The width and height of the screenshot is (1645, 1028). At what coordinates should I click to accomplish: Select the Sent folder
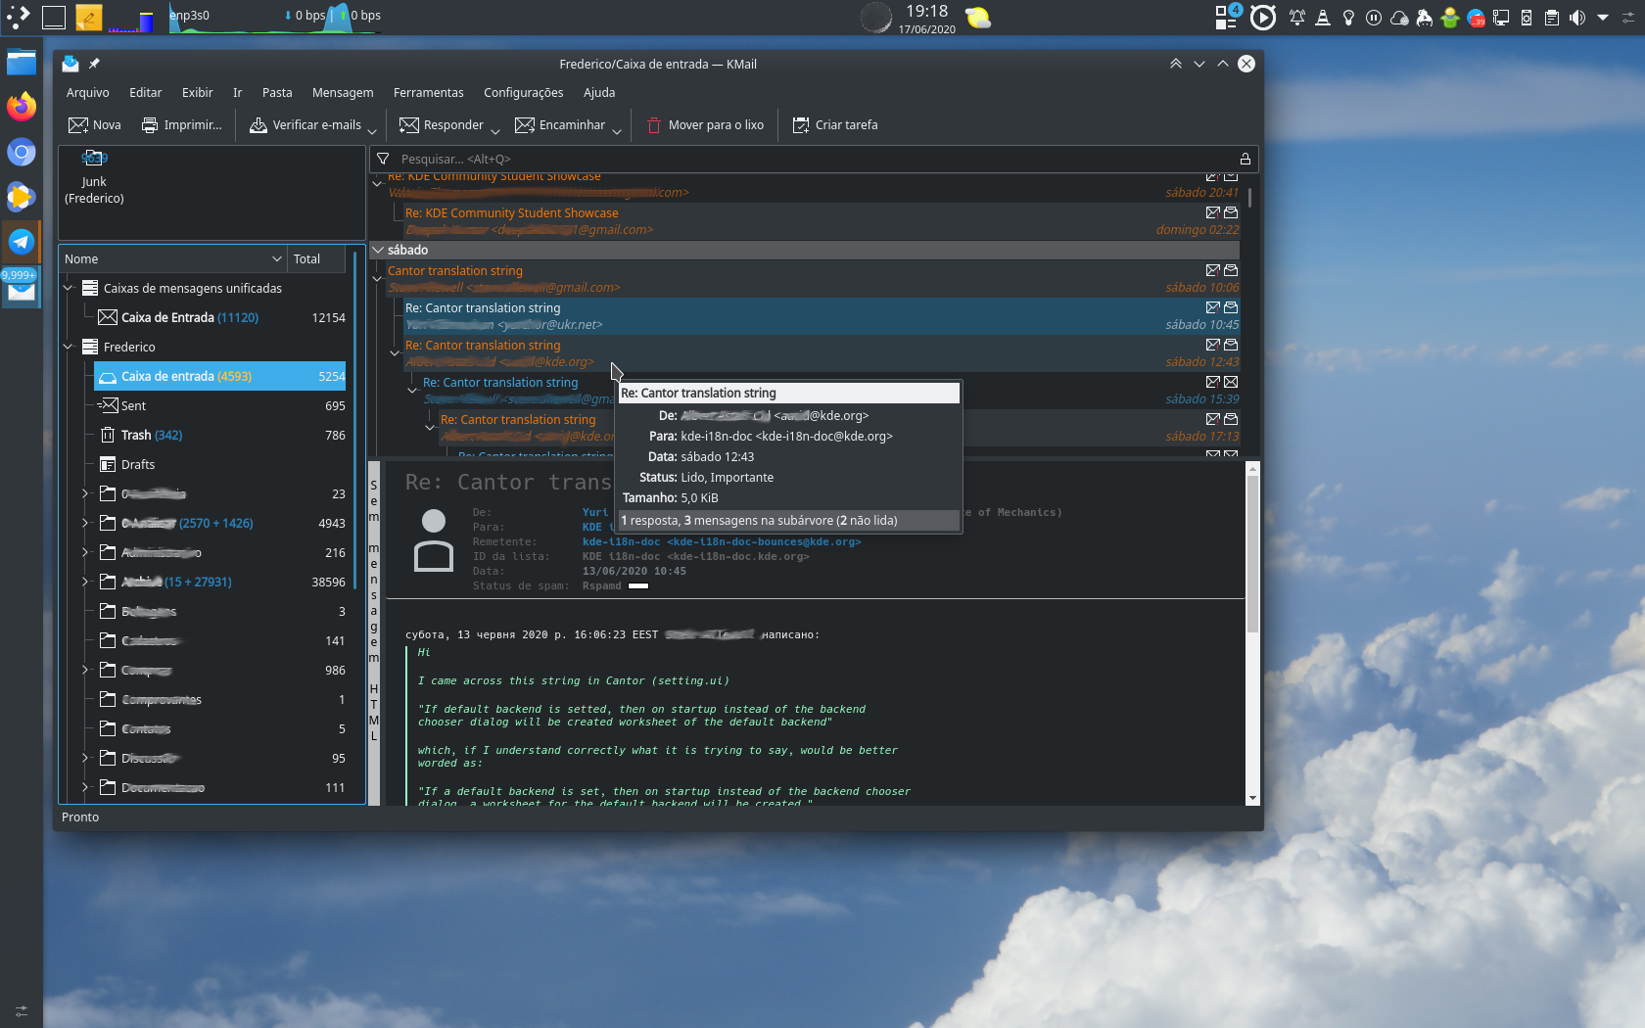[x=219, y=405]
